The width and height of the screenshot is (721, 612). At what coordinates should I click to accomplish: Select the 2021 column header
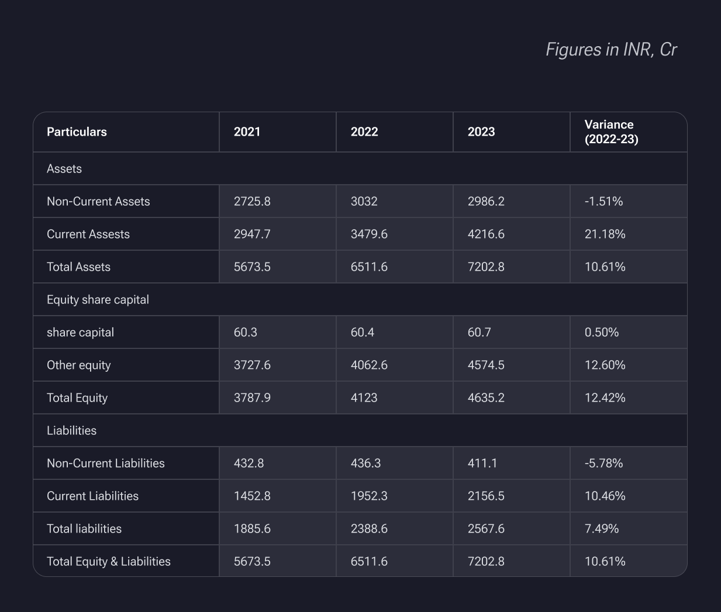click(x=247, y=132)
